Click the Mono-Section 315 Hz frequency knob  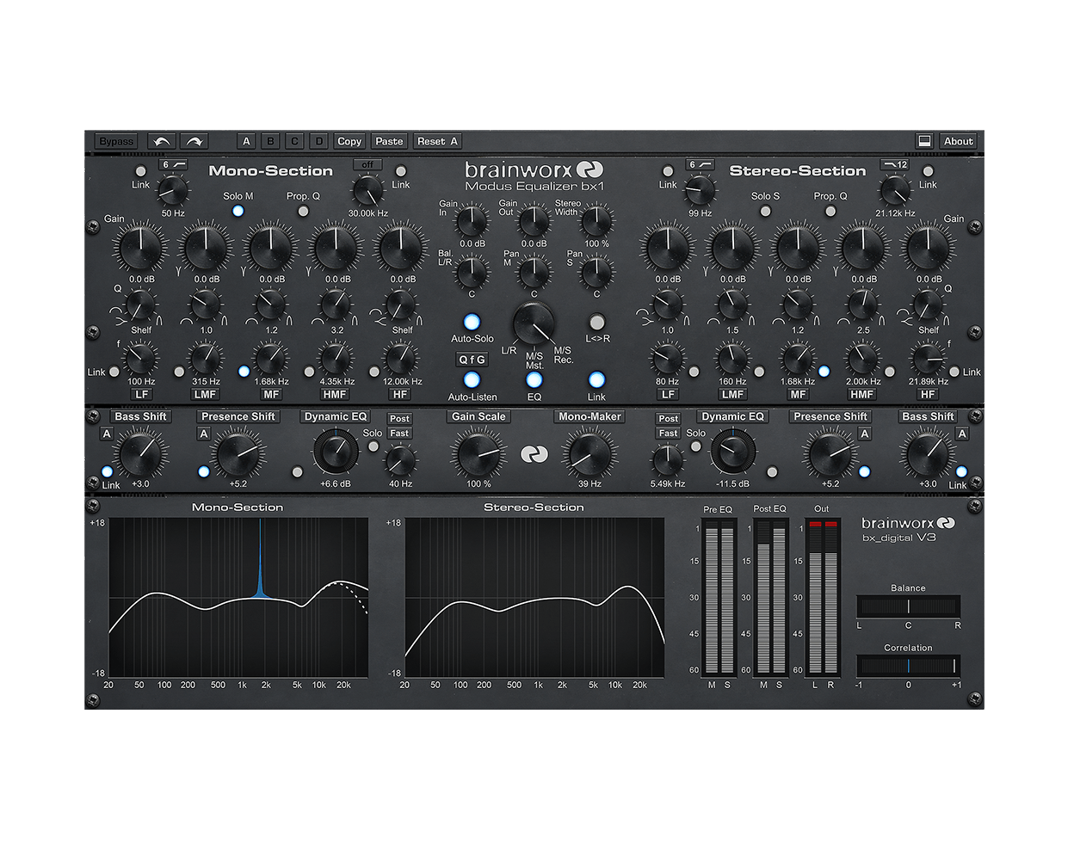coord(206,358)
